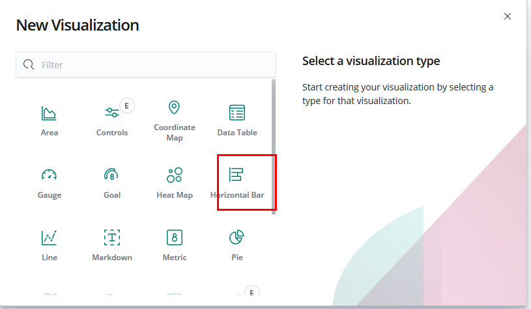
Task: Choose the Horizontal Bar visualization
Action: [237, 183]
